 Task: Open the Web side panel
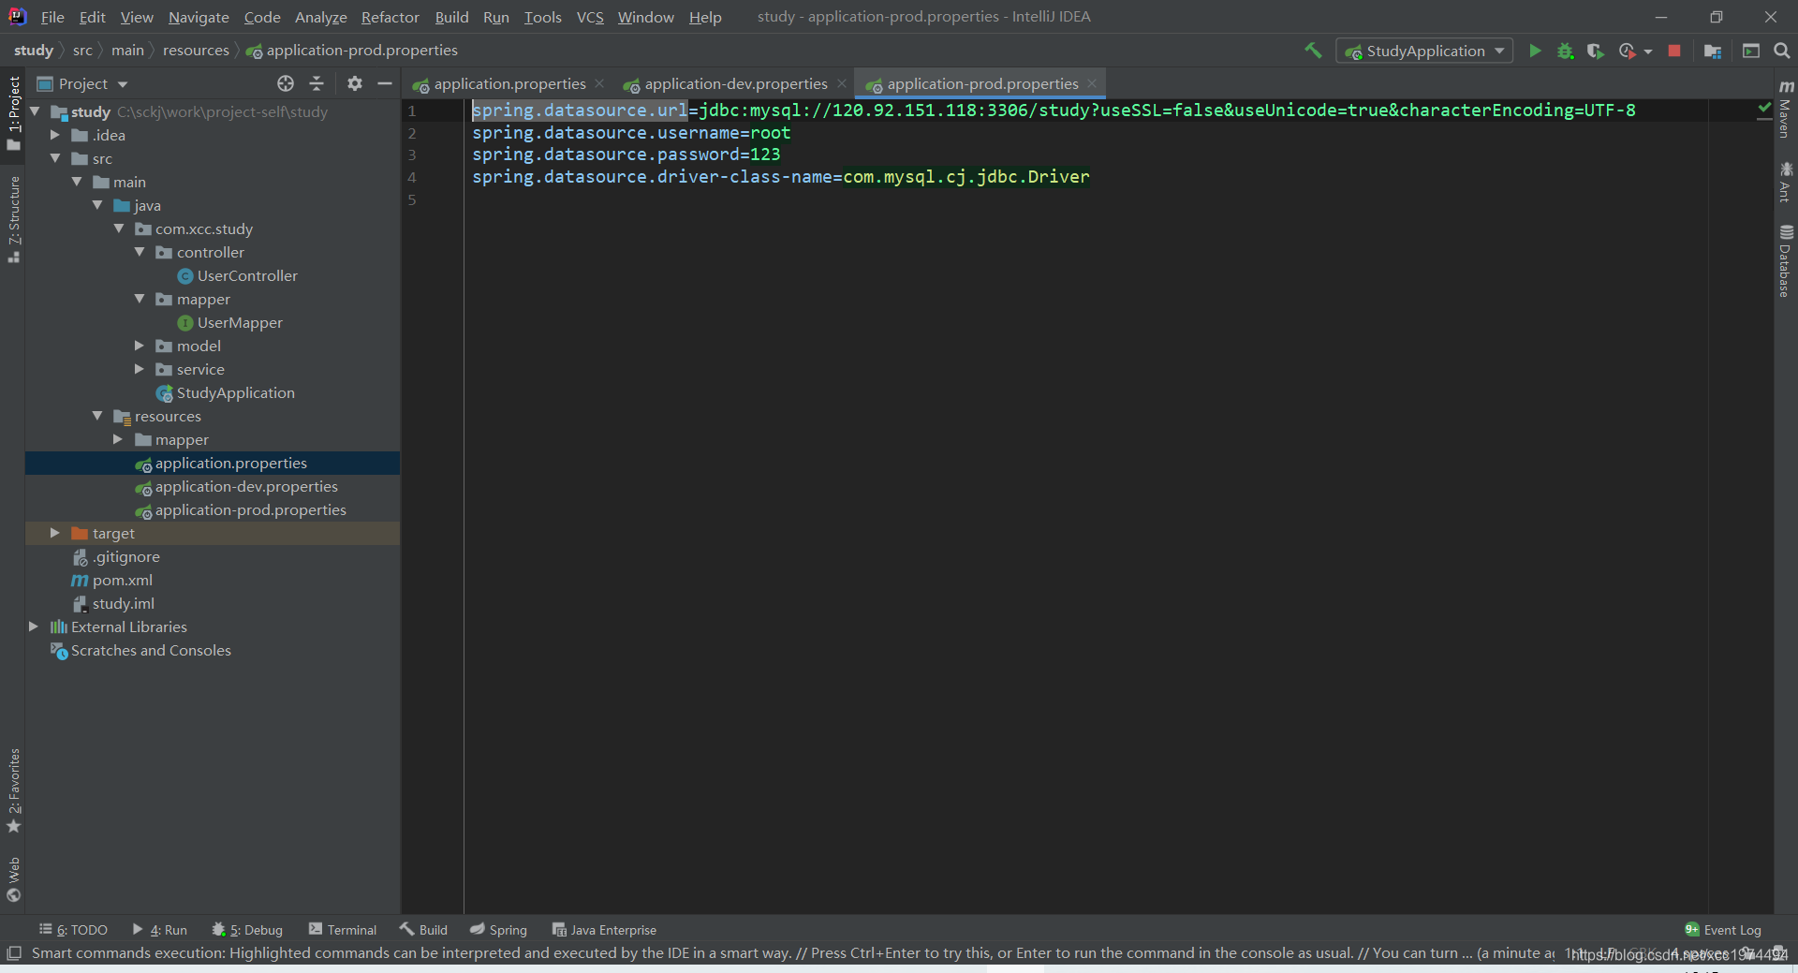[13, 878]
